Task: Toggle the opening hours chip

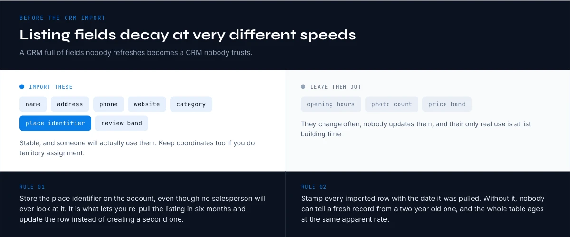Action: coord(331,104)
